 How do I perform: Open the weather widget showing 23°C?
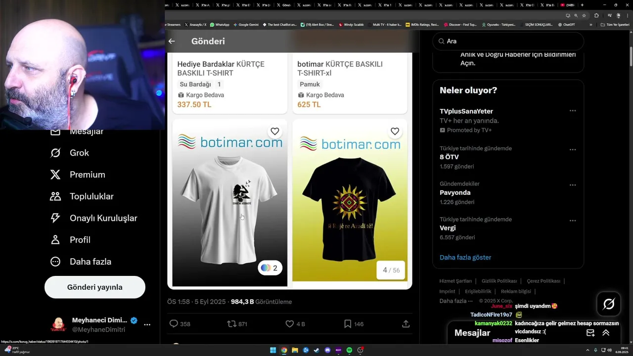(16, 350)
